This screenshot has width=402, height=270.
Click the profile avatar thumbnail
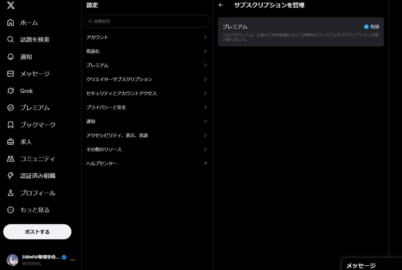click(13, 260)
